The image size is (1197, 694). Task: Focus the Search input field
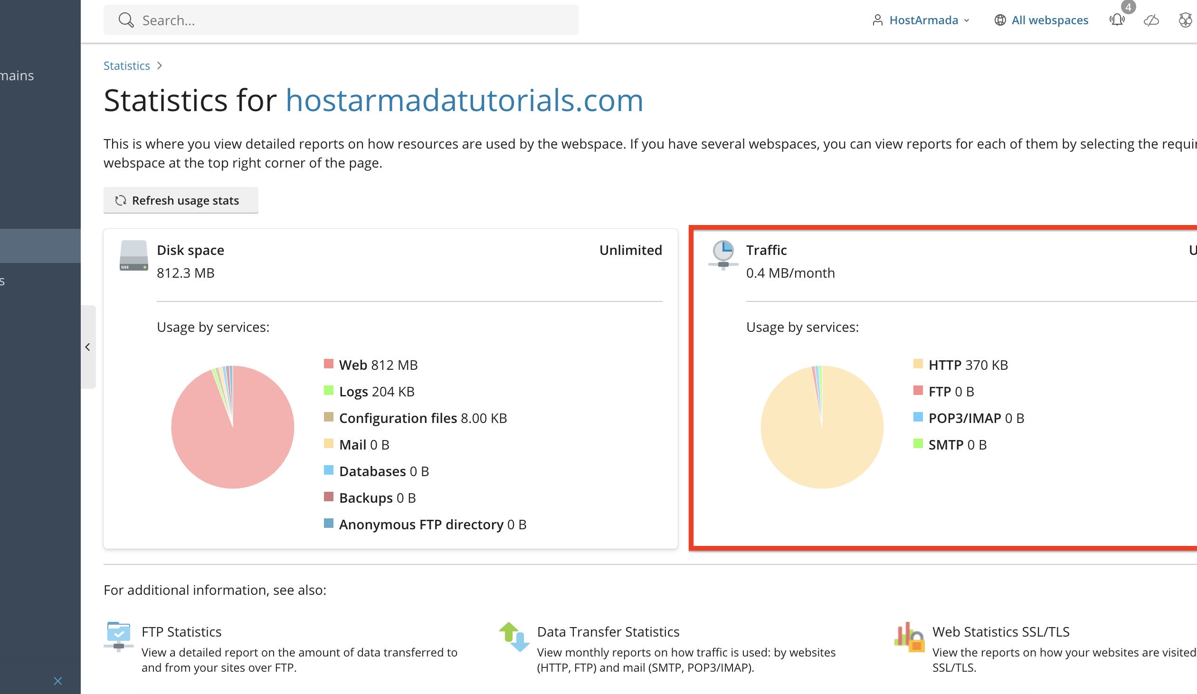tap(341, 20)
